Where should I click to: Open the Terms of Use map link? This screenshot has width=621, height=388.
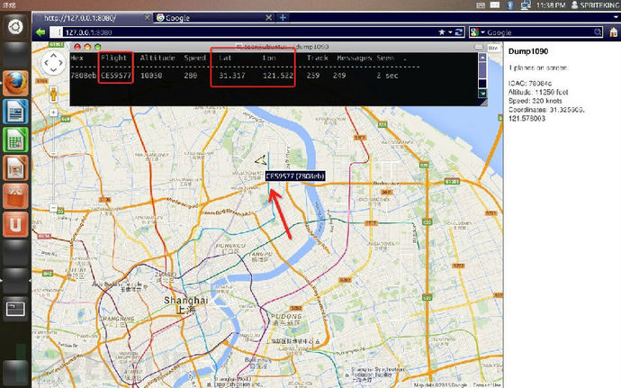pyautogui.click(x=487, y=384)
